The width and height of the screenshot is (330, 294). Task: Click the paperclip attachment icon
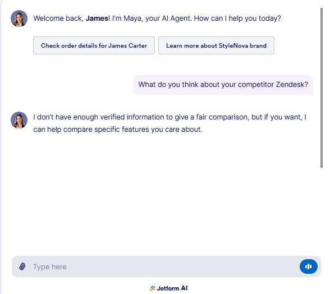click(x=22, y=267)
